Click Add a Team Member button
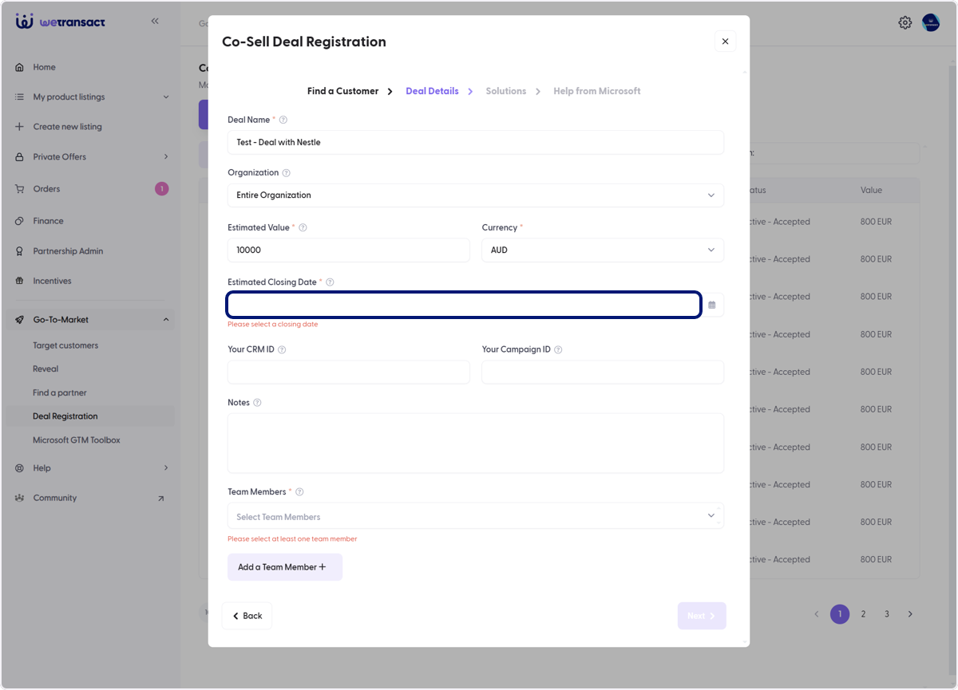This screenshot has height=690, width=958. (x=285, y=567)
